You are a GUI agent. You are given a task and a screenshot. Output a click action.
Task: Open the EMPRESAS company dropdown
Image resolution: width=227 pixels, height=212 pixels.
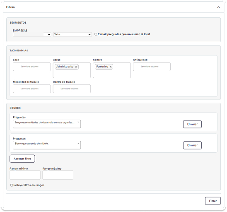pyautogui.click(x=32, y=34)
